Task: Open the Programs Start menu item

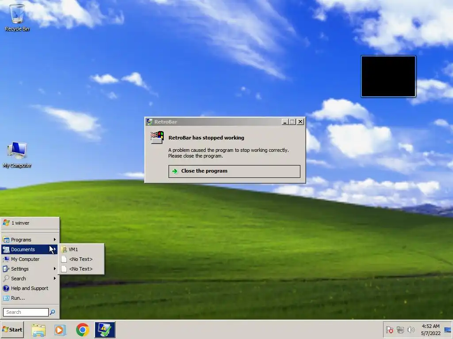Action: click(x=30, y=240)
